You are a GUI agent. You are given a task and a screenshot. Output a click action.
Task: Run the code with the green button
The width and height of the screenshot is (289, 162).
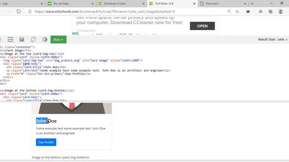click(58, 40)
